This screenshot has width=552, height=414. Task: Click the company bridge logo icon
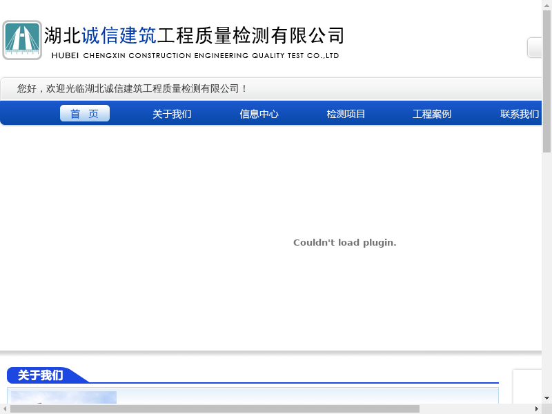pyautogui.click(x=22, y=40)
